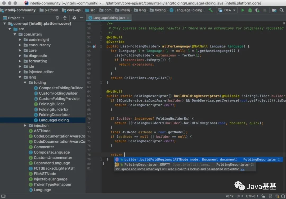
Task: Toggle fold marker at line 54 method
Action: coord(101,46)
